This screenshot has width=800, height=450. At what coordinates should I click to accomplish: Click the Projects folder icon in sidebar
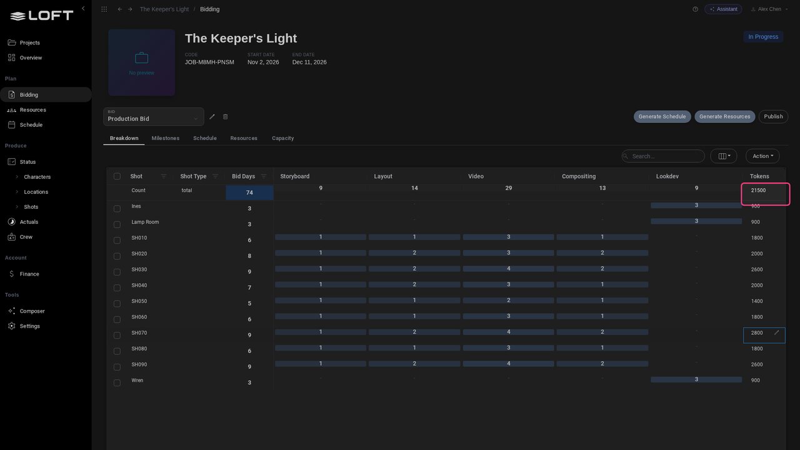click(x=12, y=42)
